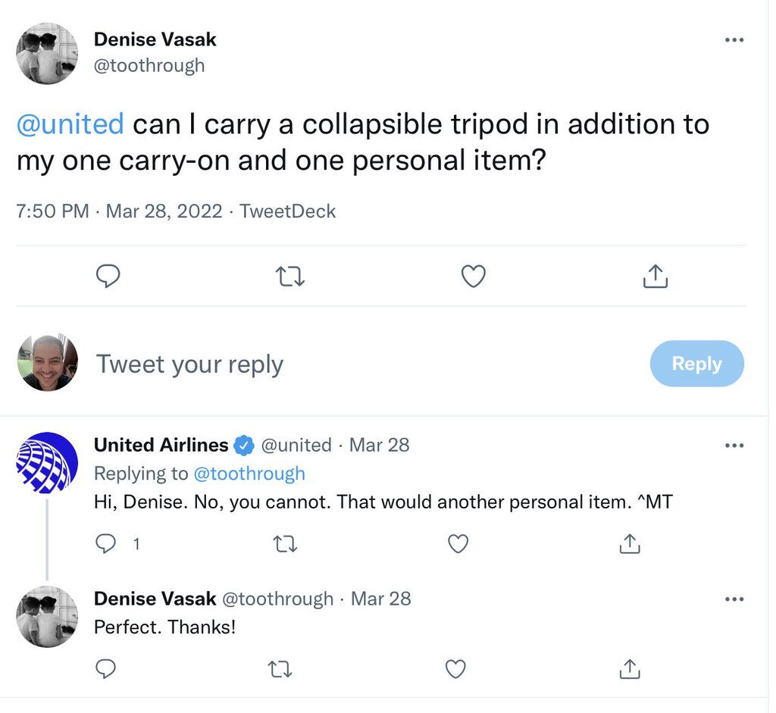Screen dimensions: 776x713
Task: Retweet the 'Perfect. Thanks!' reply
Action: (280, 669)
